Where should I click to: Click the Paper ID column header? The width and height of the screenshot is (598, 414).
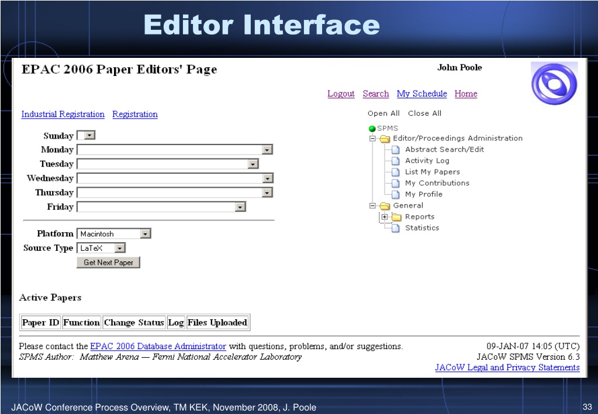click(x=40, y=323)
